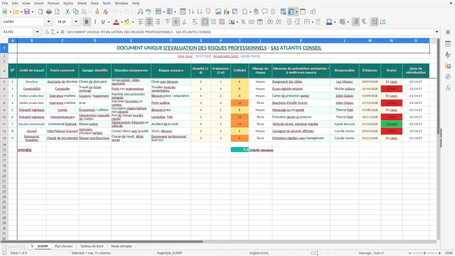The height and width of the screenshot is (256, 455).
Task: Click Clear Direct Formatting icon
Action: tap(105, 12)
